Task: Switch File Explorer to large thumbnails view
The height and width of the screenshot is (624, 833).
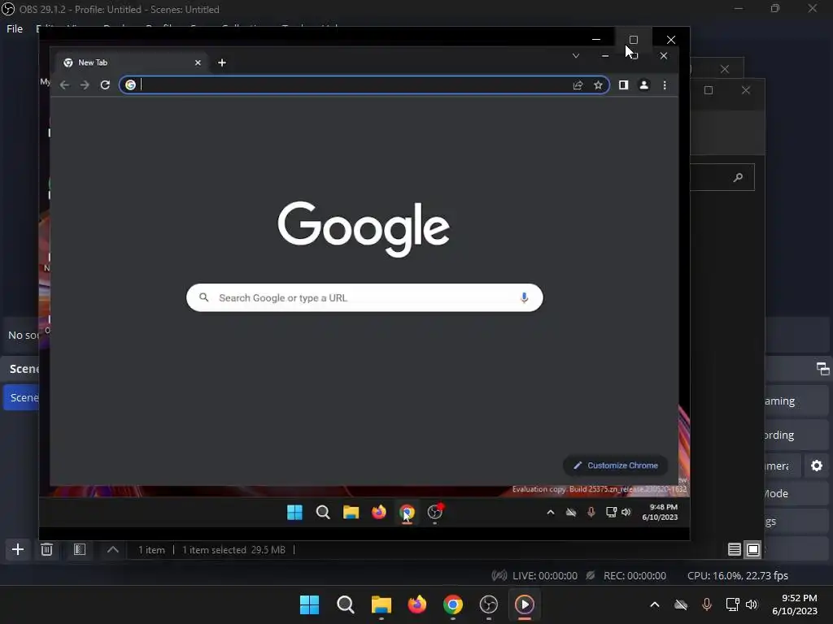Action: [752, 550]
